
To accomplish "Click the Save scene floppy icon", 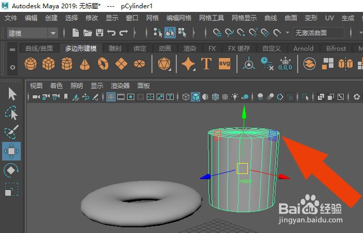I will 100,33.
